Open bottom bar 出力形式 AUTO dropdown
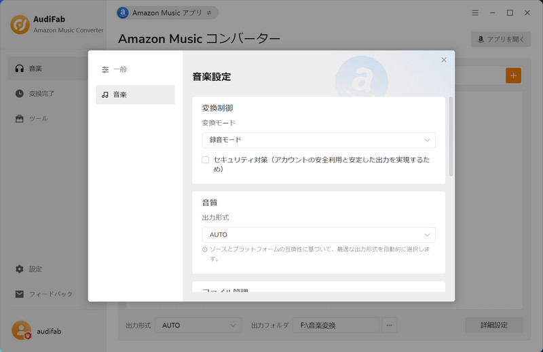 click(198, 325)
